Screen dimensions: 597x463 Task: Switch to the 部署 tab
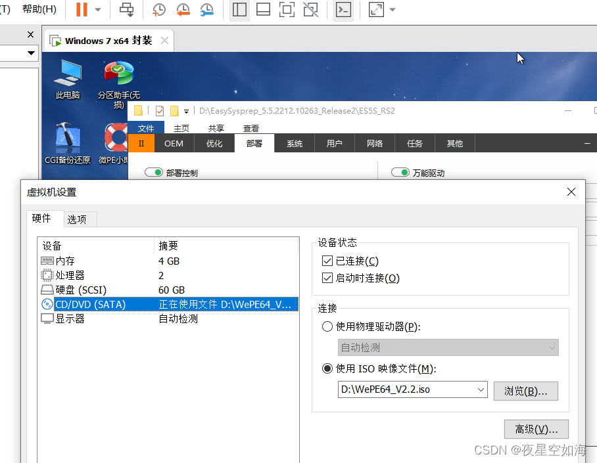coord(254,143)
